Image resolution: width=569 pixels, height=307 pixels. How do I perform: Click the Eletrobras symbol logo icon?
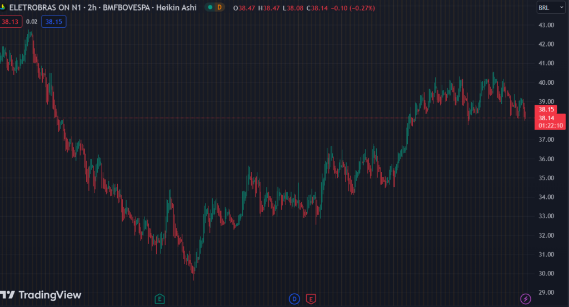(x=3, y=8)
